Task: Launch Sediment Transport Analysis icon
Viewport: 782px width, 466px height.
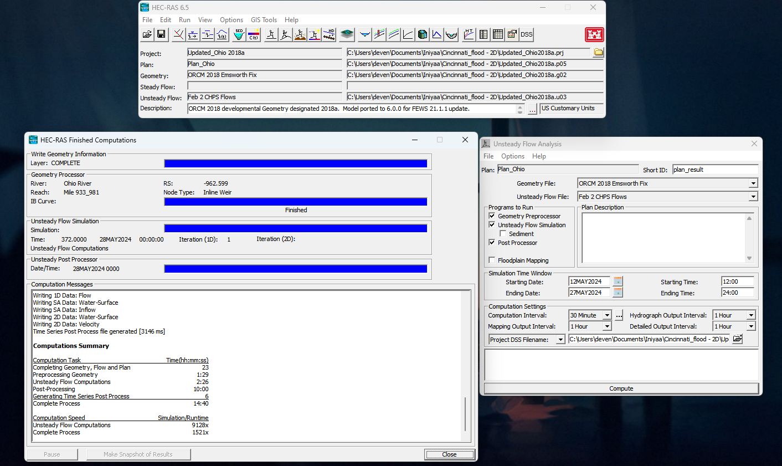Action: click(x=300, y=34)
